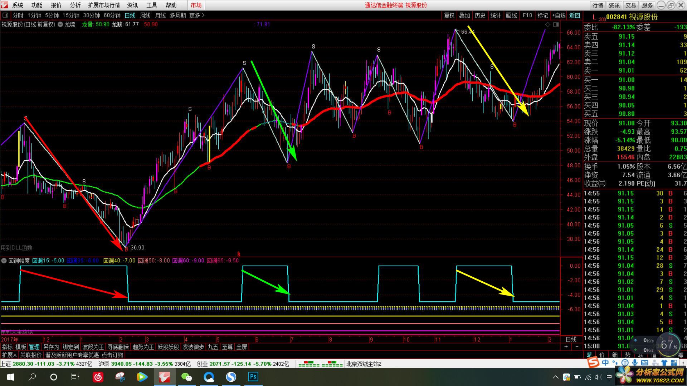Viewport: 687px width, 386px height.
Task: Click the 北京双线主站2 server status
Action: (364, 364)
